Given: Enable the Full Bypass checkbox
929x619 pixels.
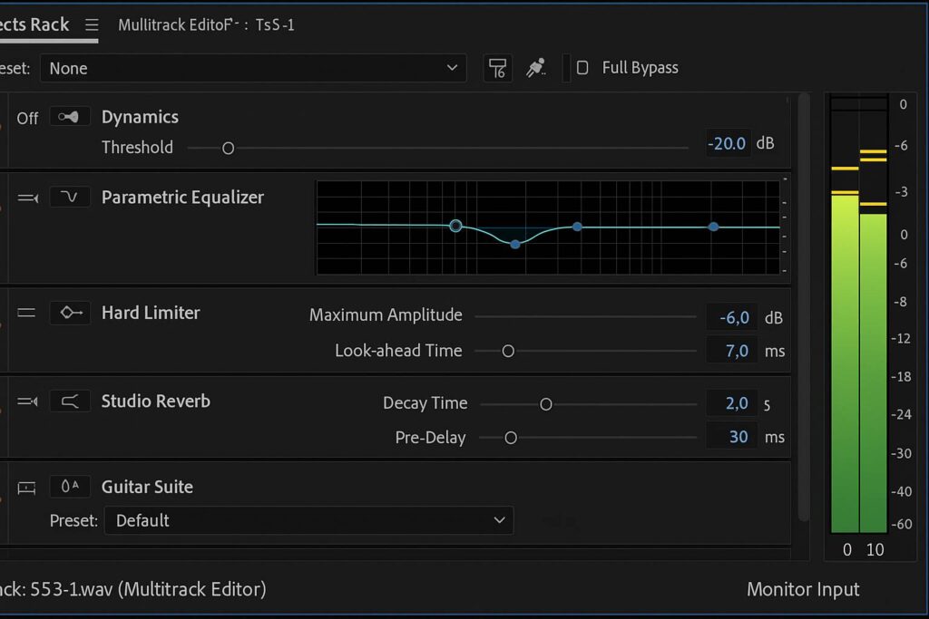Looking at the screenshot, I should 583,68.
